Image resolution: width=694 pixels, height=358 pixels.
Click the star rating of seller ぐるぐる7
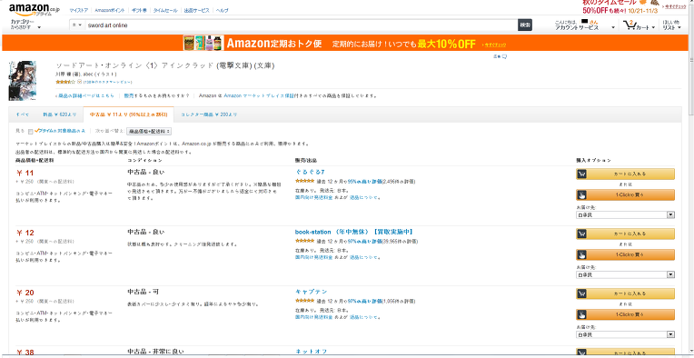tap(304, 182)
